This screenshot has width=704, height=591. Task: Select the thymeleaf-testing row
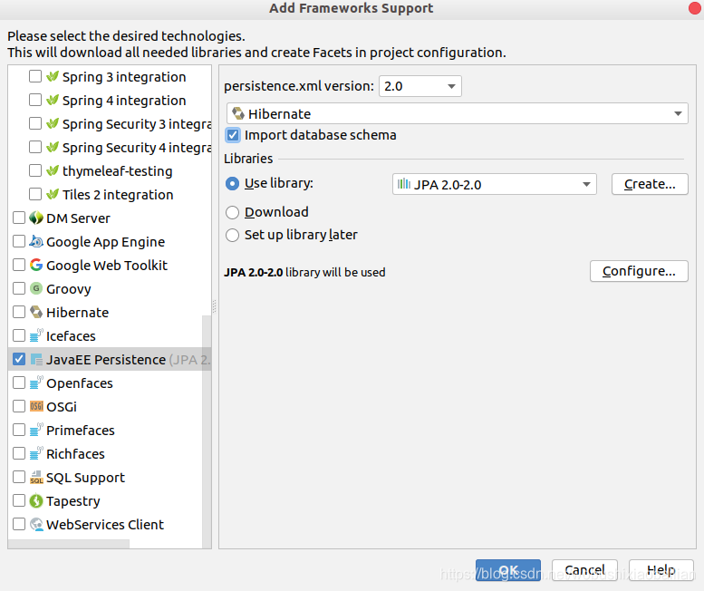click(x=110, y=171)
